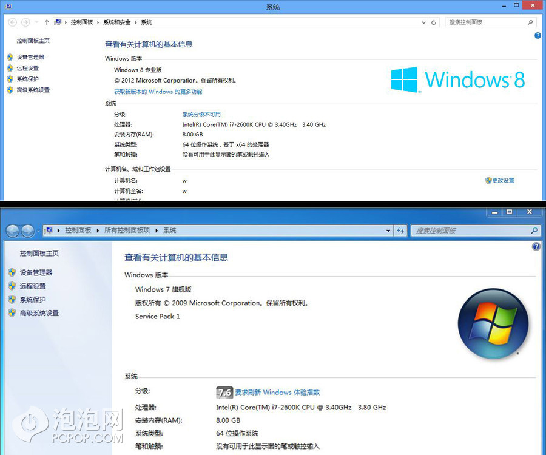Click the round Forward button in Windows 7 window
The image size is (546, 455).
click(x=28, y=231)
